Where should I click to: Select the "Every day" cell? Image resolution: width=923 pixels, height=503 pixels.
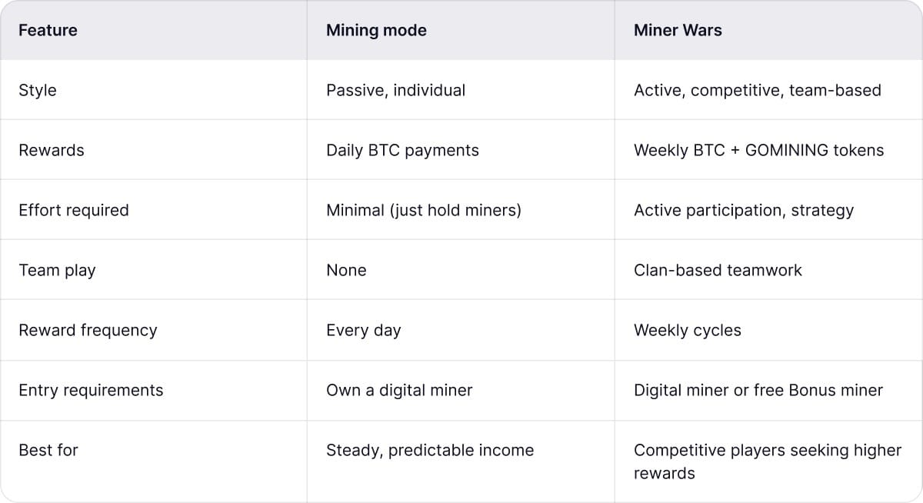(x=363, y=330)
